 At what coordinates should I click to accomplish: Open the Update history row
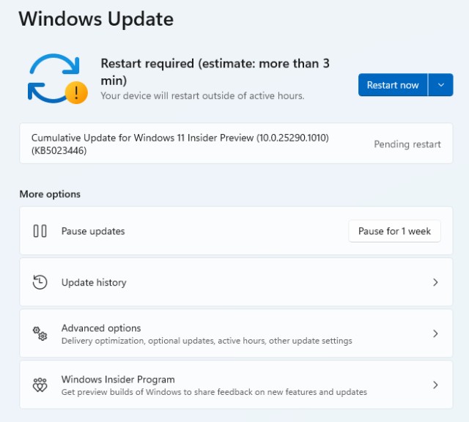(94, 283)
